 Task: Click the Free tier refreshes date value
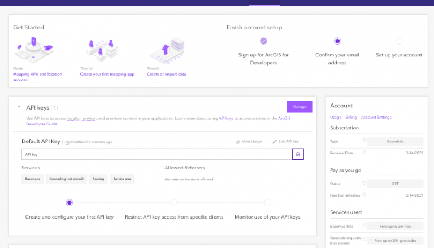click(x=414, y=195)
